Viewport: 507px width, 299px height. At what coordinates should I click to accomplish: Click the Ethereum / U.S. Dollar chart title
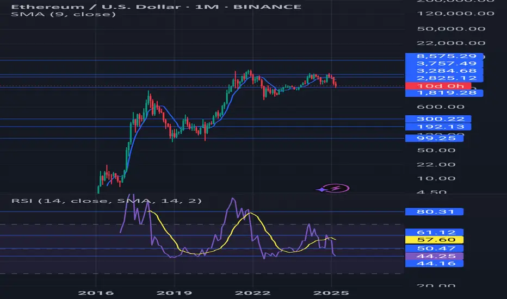[157, 7]
